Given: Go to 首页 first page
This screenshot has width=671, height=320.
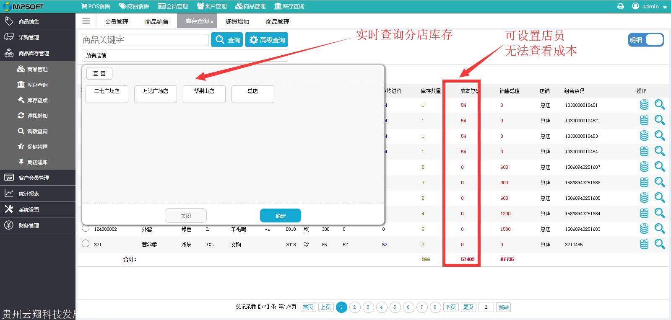Looking at the screenshot, I should pyautogui.click(x=308, y=307).
